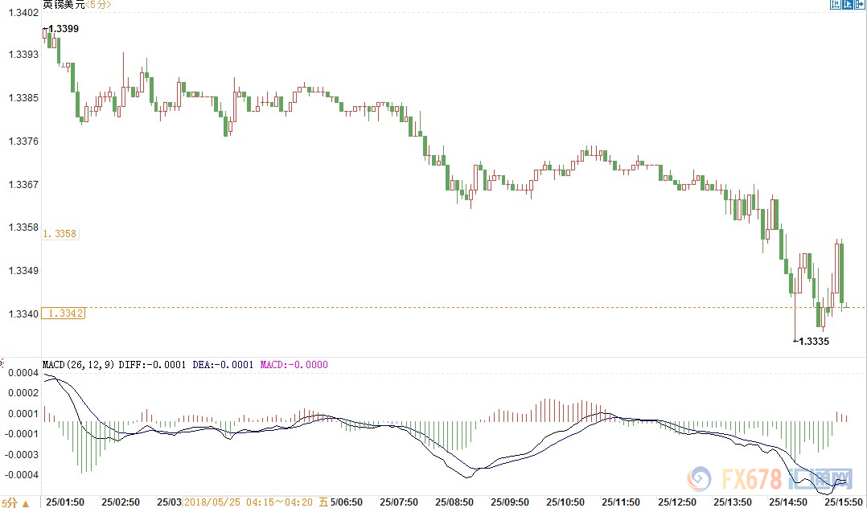Click the magenta MACD value label

294,365
